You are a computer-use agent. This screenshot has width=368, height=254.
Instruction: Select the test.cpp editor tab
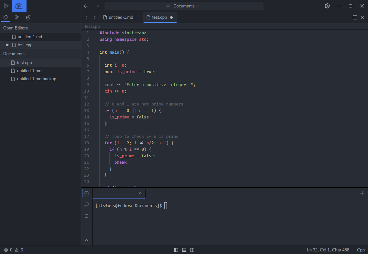point(159,17)
